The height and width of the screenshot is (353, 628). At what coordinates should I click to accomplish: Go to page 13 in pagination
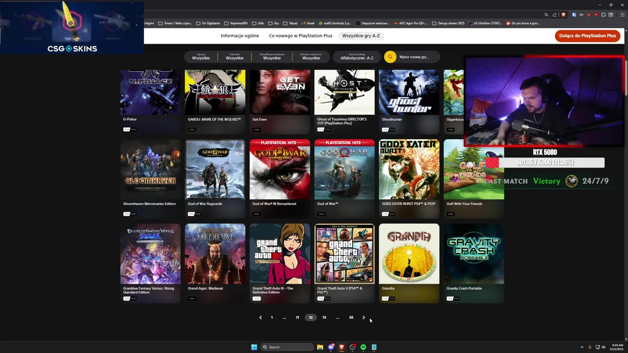click(x=324, y=318)
